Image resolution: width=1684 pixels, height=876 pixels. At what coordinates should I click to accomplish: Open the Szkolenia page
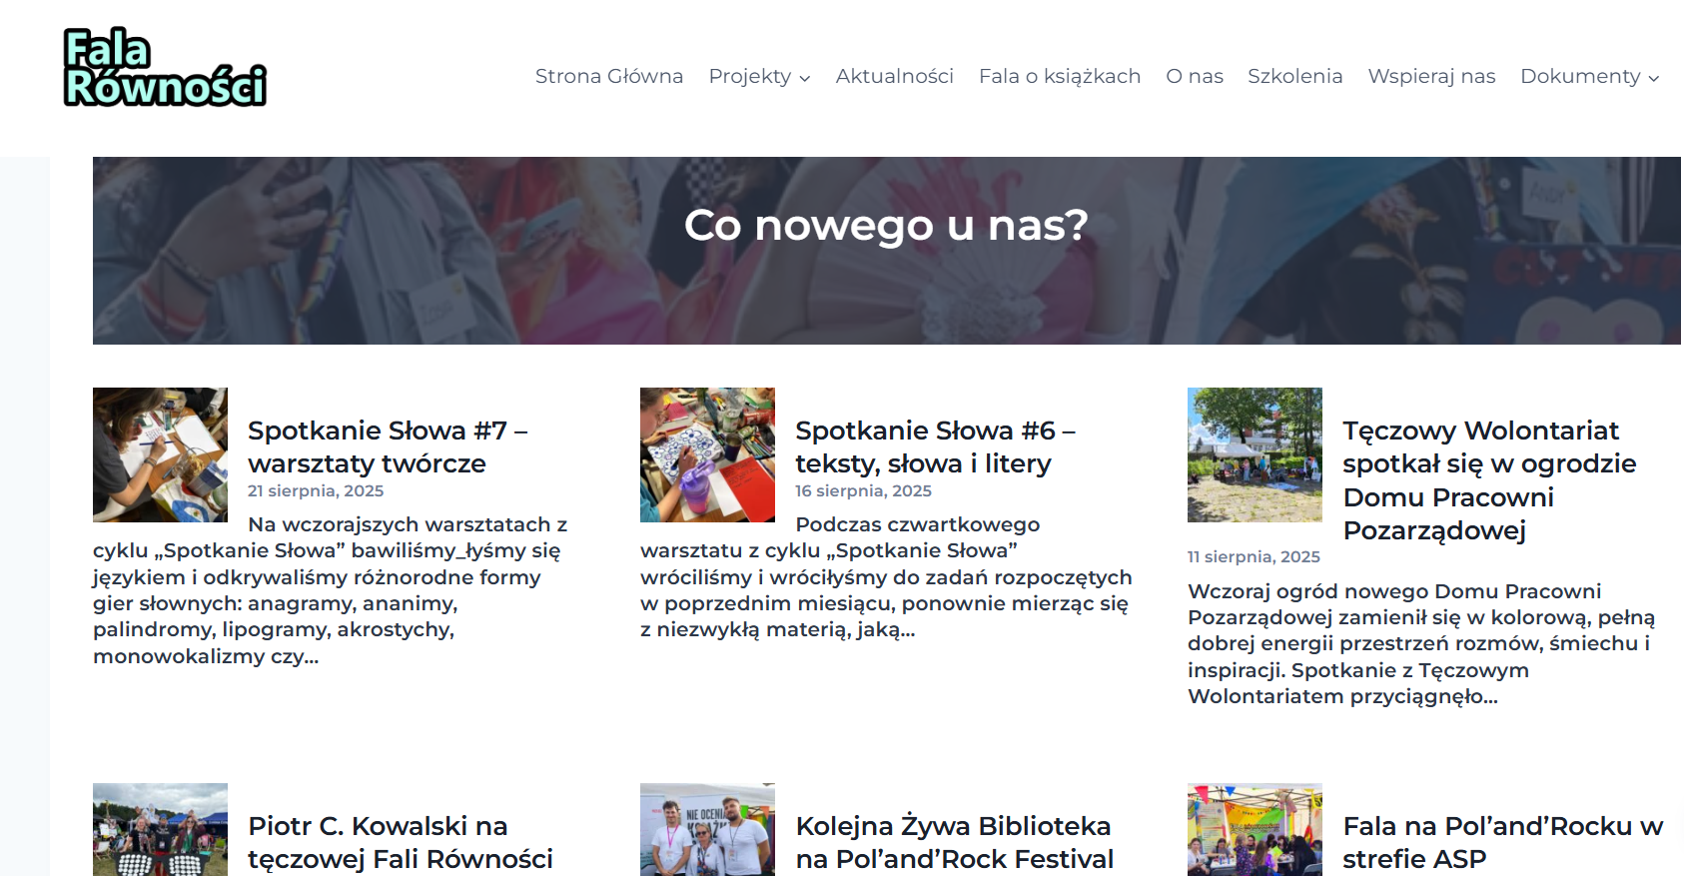tap(1295, 76)
